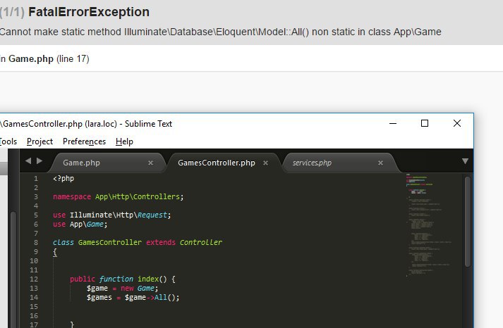Image resolution: width=503 pixels, height=328 pixels.
Task: Select the GamesController.php tab
Action: (216, 163)
